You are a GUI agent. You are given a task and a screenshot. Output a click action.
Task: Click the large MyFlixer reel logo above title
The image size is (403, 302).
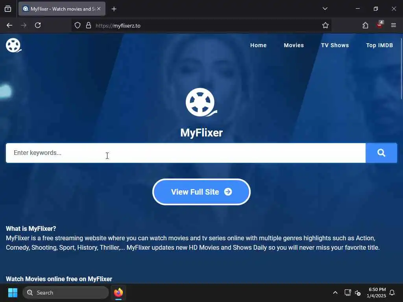[201, 102]
